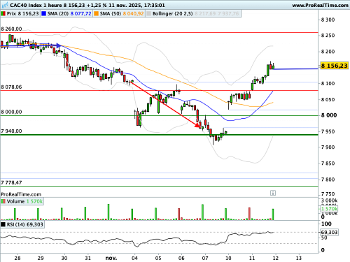The width and height of the screenshot is (350, 262).
Task: Click date 28 on the time axis
Action: click(17, 258)
